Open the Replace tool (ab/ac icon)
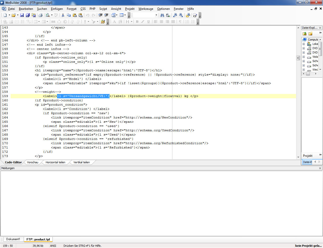 (x=168, y=15)
